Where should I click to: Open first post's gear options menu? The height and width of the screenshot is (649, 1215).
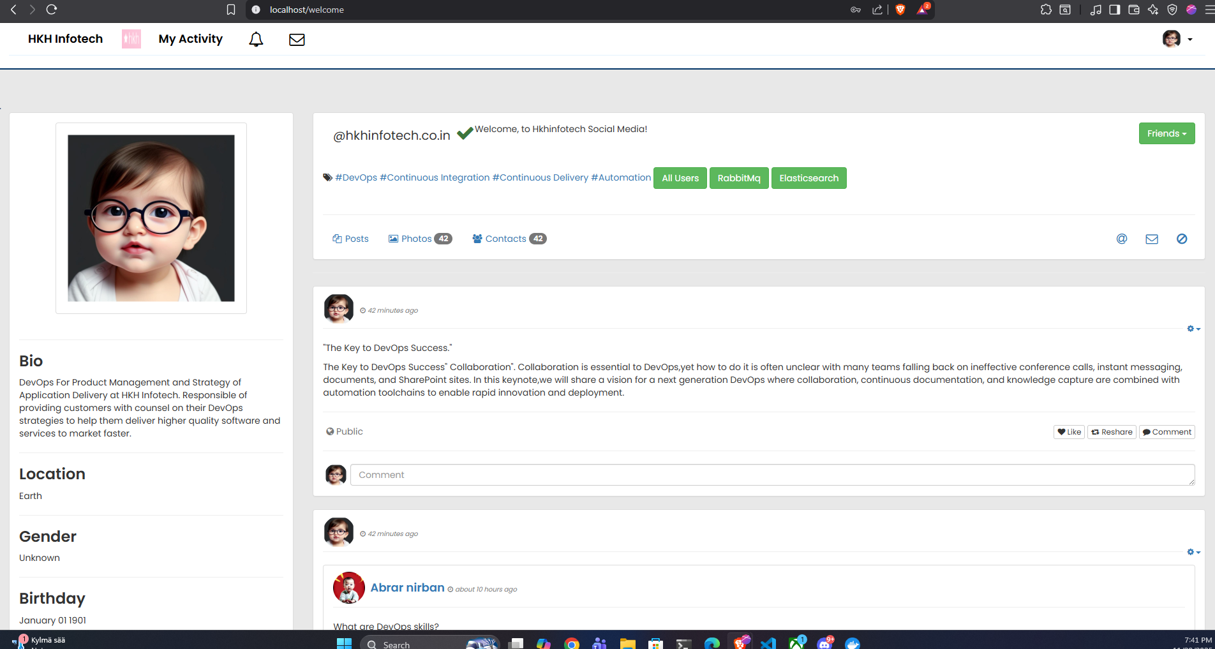[1193, 329]
